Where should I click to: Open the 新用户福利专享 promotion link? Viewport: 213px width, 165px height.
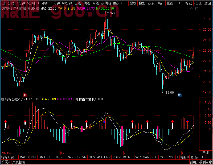(201, 162)
